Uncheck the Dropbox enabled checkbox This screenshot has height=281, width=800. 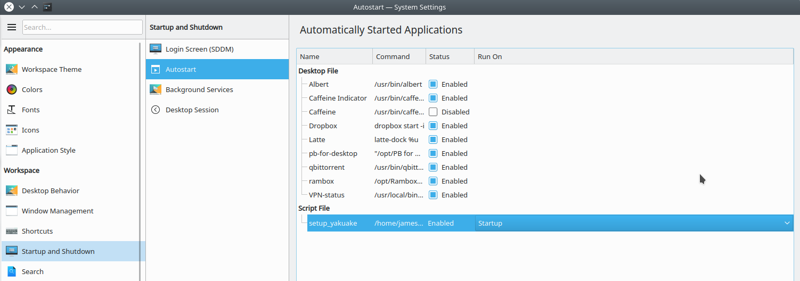[433, 126]
